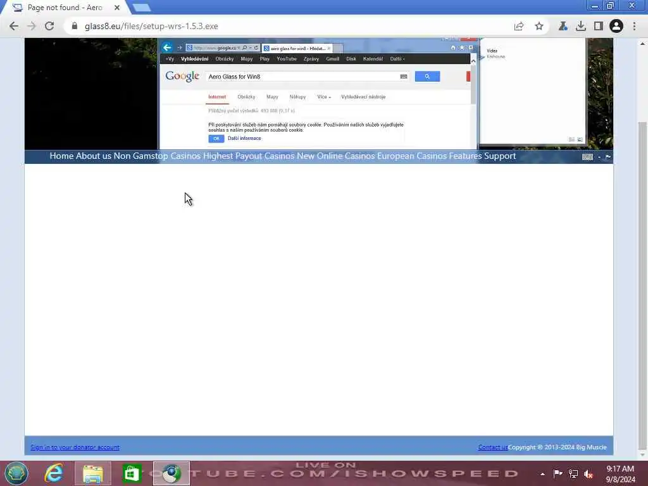Visit Highest Payout Casinos link
This screenshot has width=648, height=486.
pyautogui.click(x=249, y=156)
